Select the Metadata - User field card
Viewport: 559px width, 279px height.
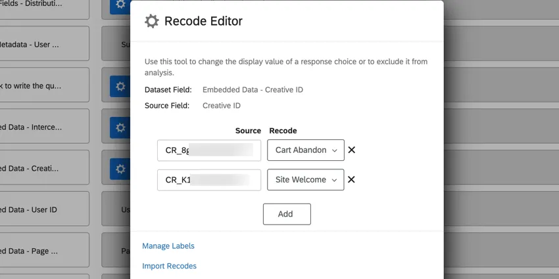point(43,45)
